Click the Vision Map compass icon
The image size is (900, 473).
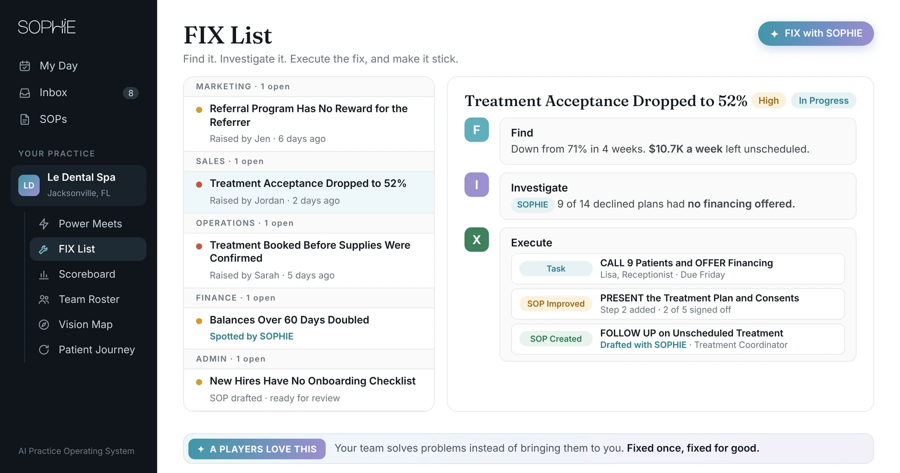[x=44, y=324]
